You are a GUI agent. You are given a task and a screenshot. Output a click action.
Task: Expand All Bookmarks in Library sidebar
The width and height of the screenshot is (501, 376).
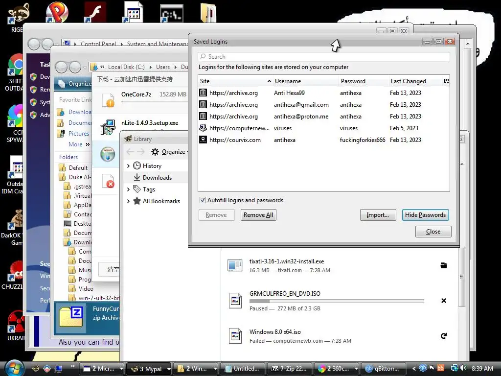click(128, 201)
